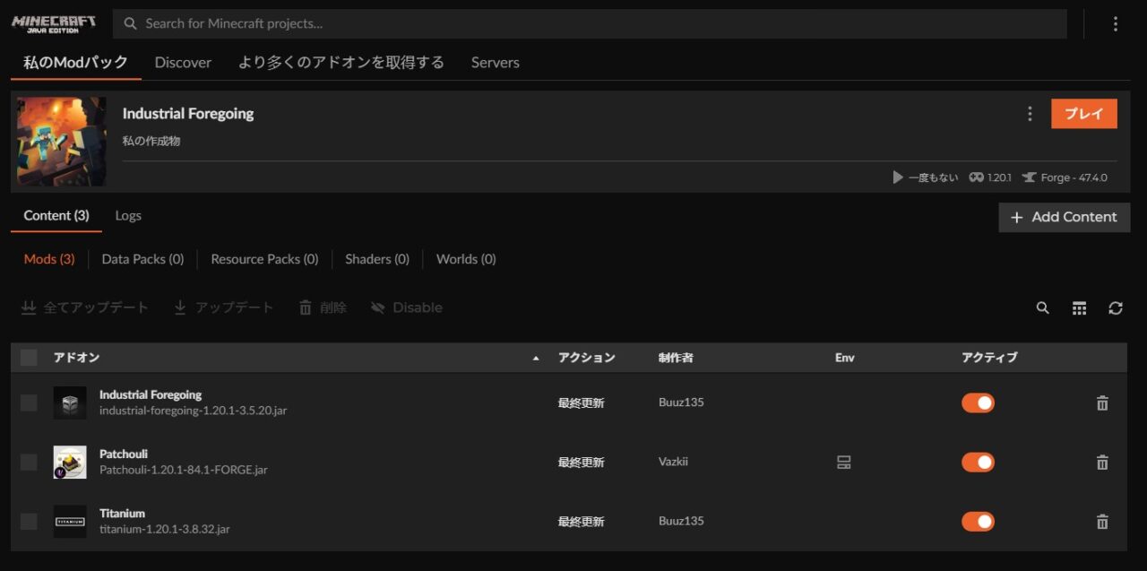Image resolution: width=1147 pixels, height=571 pixels.
Task: Click the Env column header
Action: (845, 358)
